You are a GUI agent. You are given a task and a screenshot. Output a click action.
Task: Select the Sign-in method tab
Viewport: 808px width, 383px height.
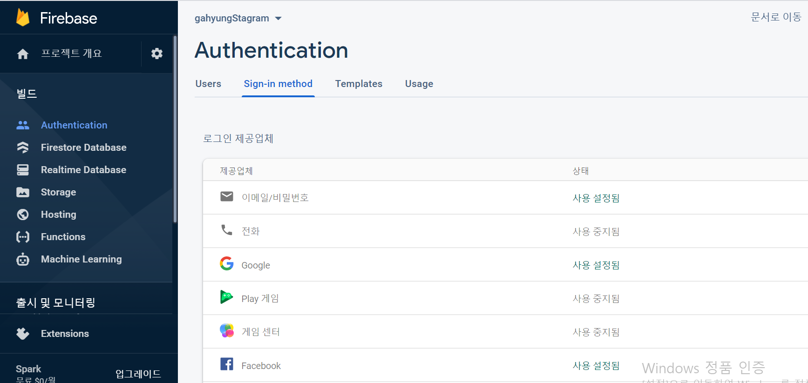pyautogui.click(x=278, y=84)
